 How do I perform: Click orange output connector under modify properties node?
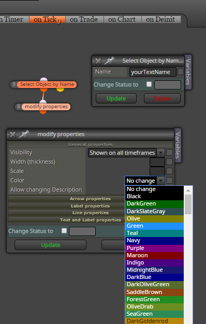(x=43, y=112)
